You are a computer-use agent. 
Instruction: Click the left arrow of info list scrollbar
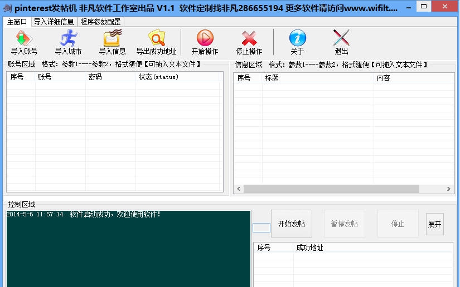(x=239, y=189)
